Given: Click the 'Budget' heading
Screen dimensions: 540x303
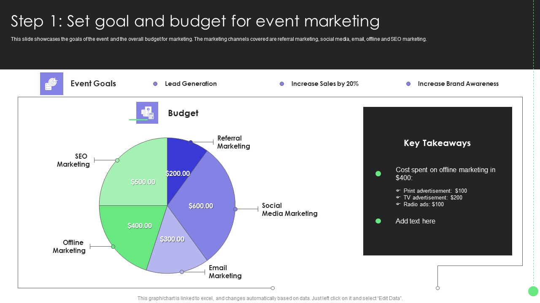Looking at the screenshot, I should [183, 113].
